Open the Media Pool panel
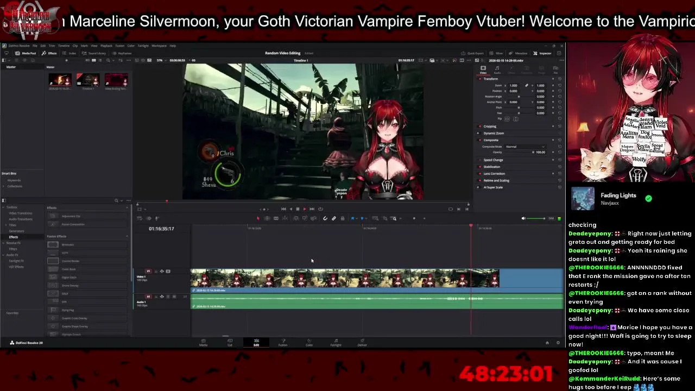This screenshot has width=695, height=391. click(26, 53)
